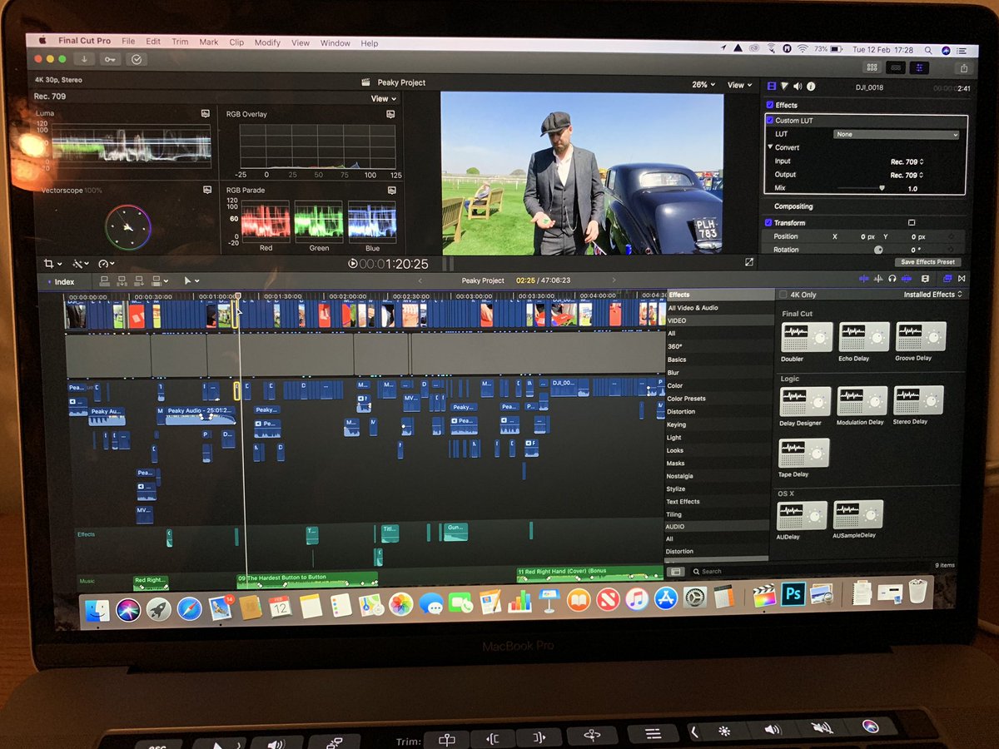Show the Effects browser icon
Viewport: 999px width, 749px height.
click(x=947, y=278)
